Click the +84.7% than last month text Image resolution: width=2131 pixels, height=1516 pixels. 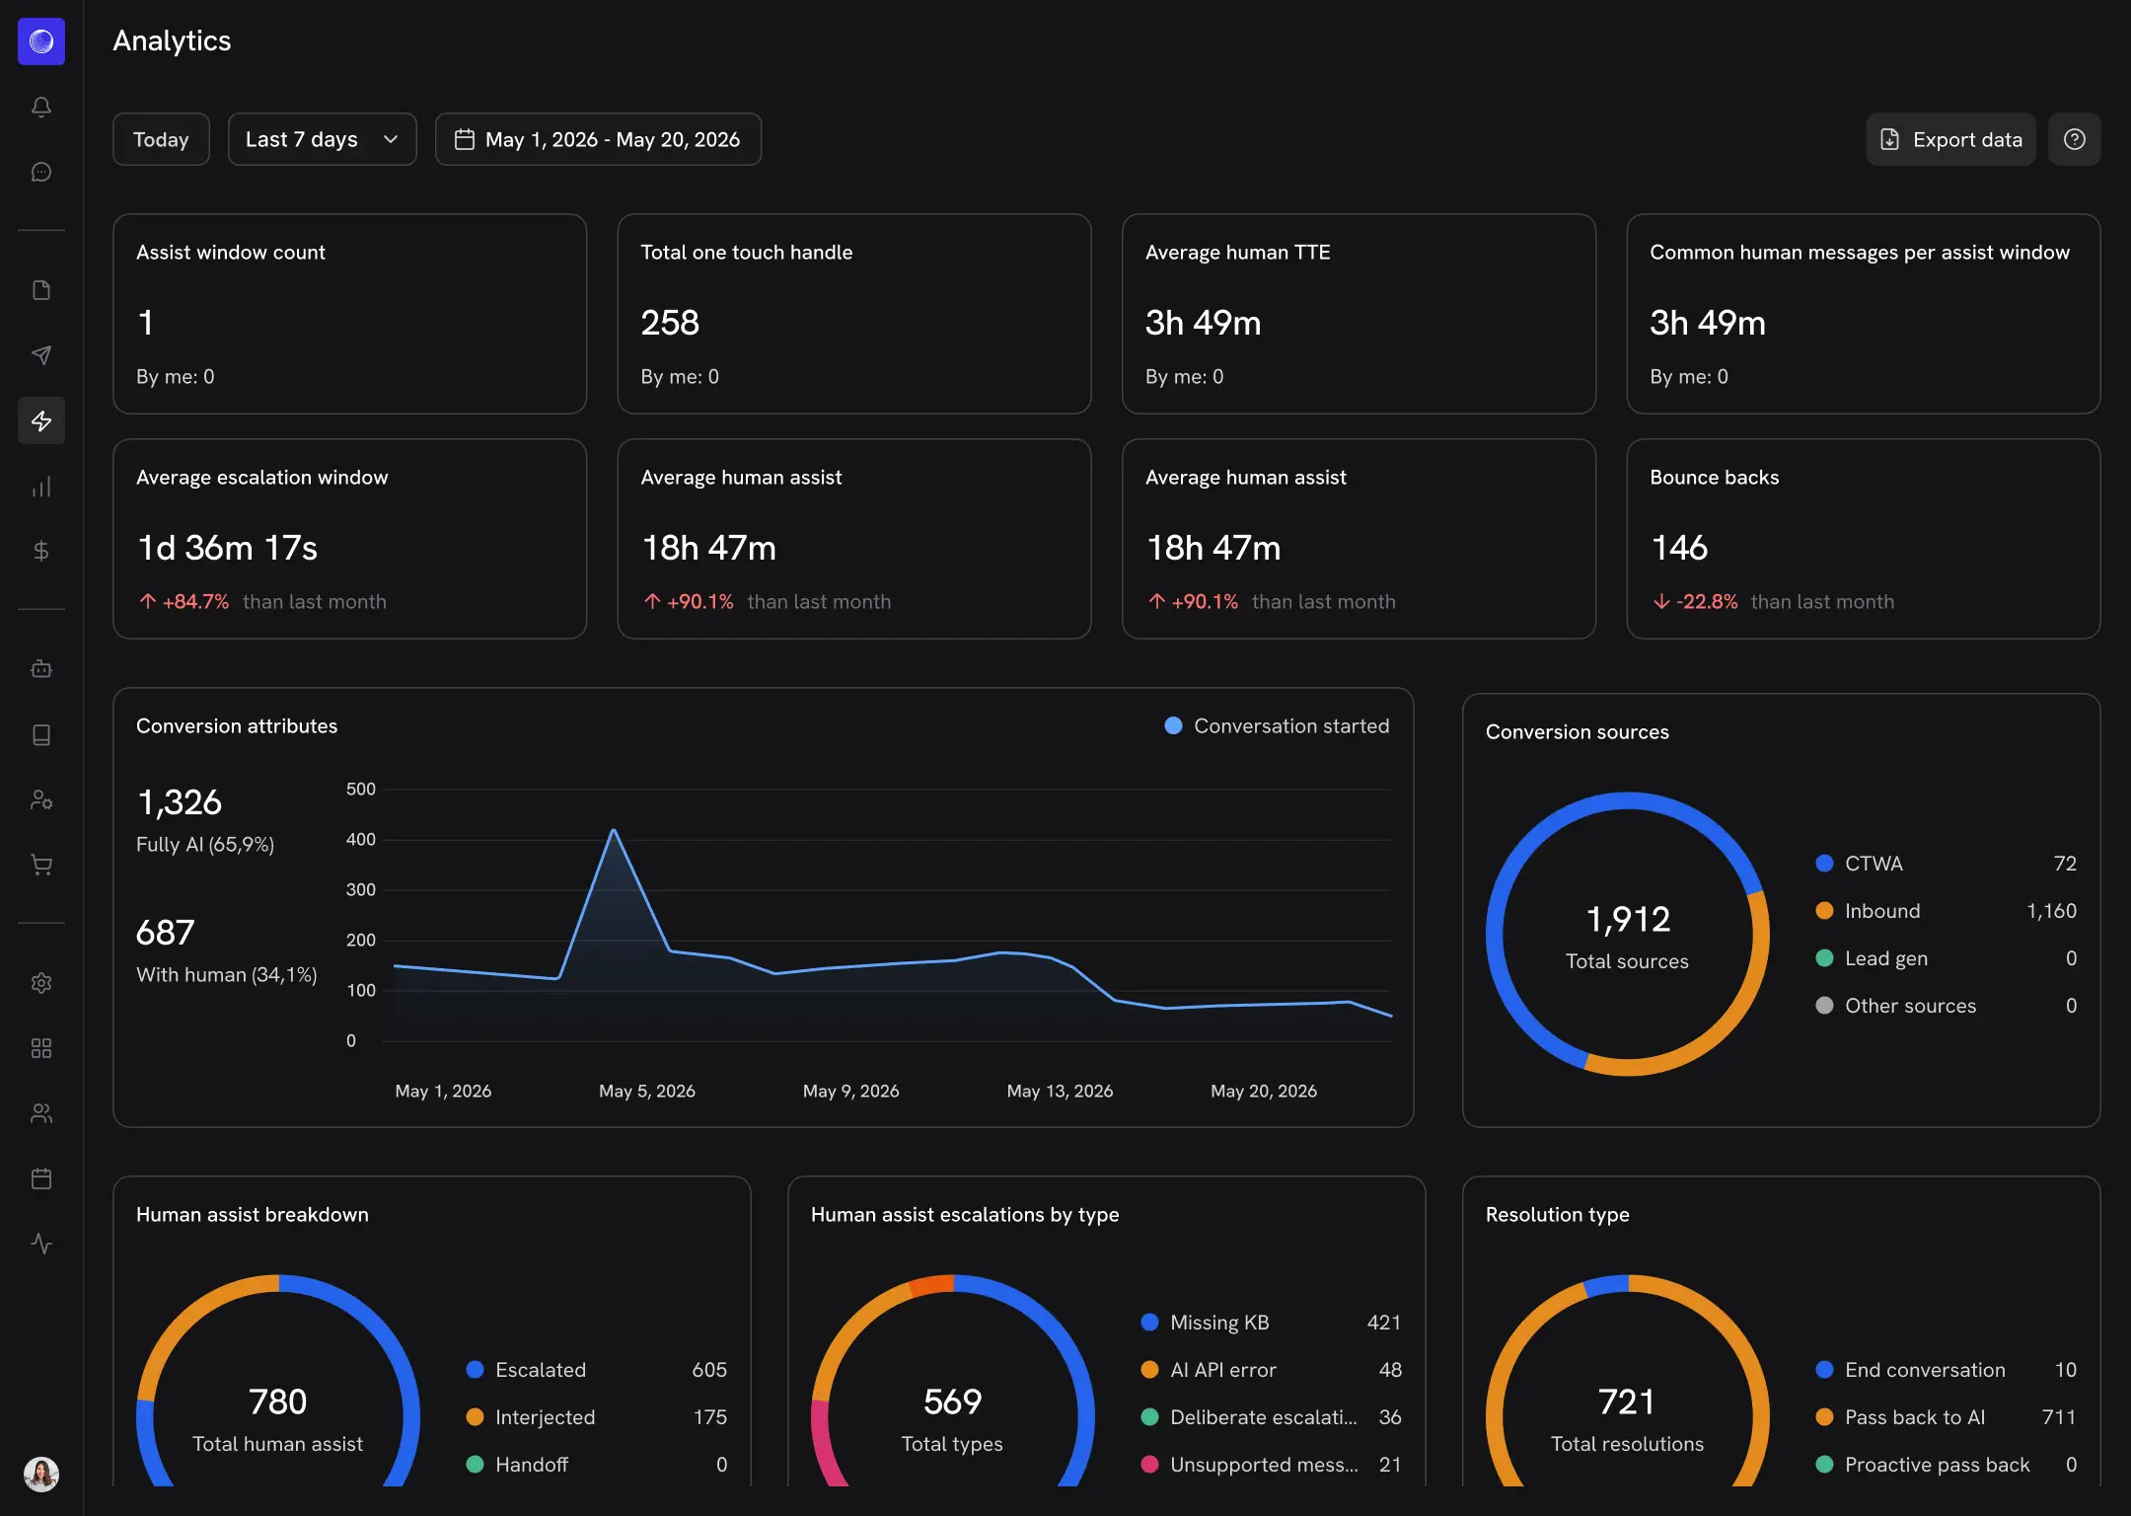point(262,602)
